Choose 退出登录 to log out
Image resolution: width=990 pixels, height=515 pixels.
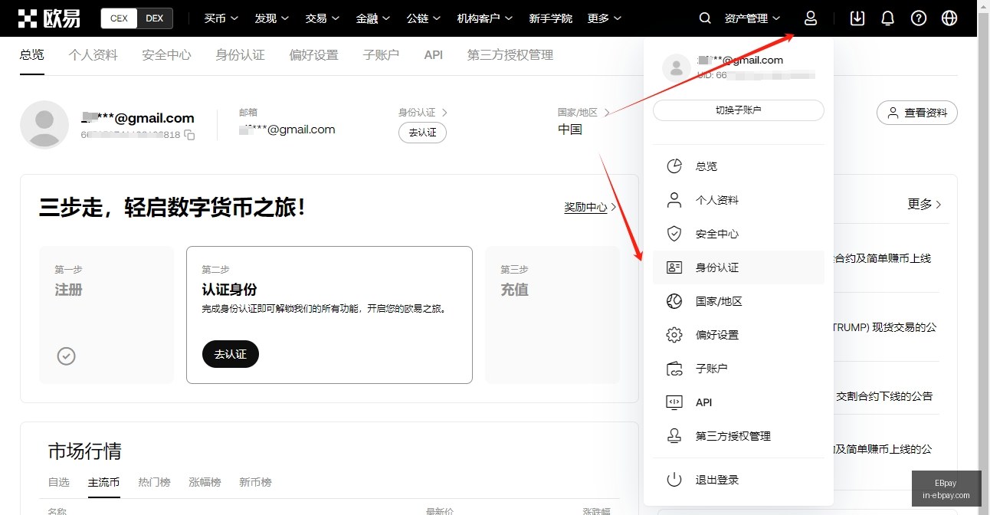tap(739, 480)
